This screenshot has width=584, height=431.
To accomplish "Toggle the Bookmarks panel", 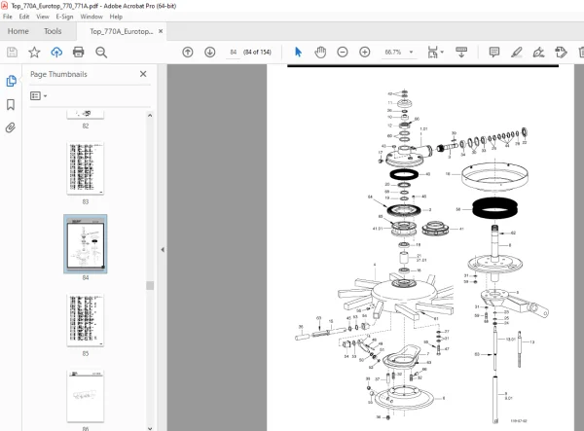I will pyautogui.click(x=11, y=104).
